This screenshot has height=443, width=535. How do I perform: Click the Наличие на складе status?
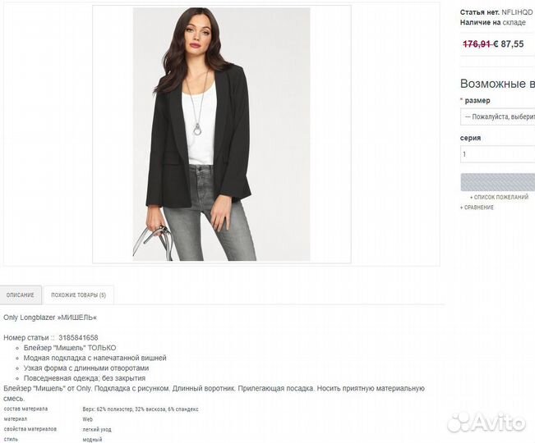pyautogui.click(x=493, y=22)
